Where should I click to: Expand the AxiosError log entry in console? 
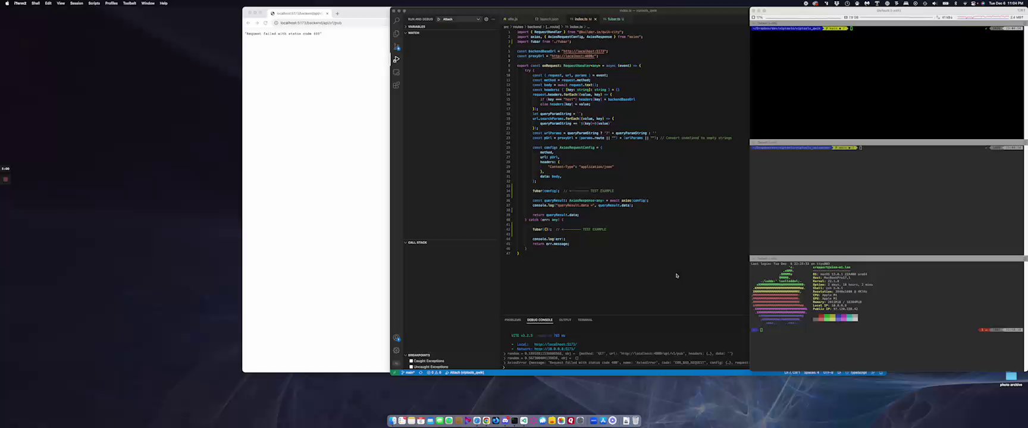tap(505, 363)
